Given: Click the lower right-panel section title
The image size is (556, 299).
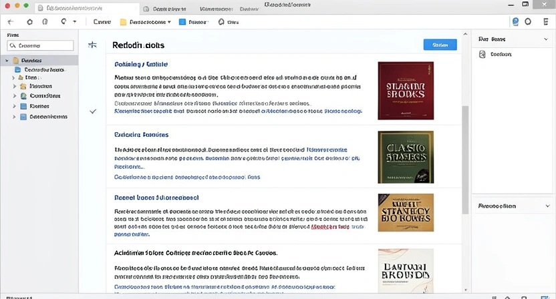Looking at the screenshot, I should pyautogui.click(x=497, y=206).
